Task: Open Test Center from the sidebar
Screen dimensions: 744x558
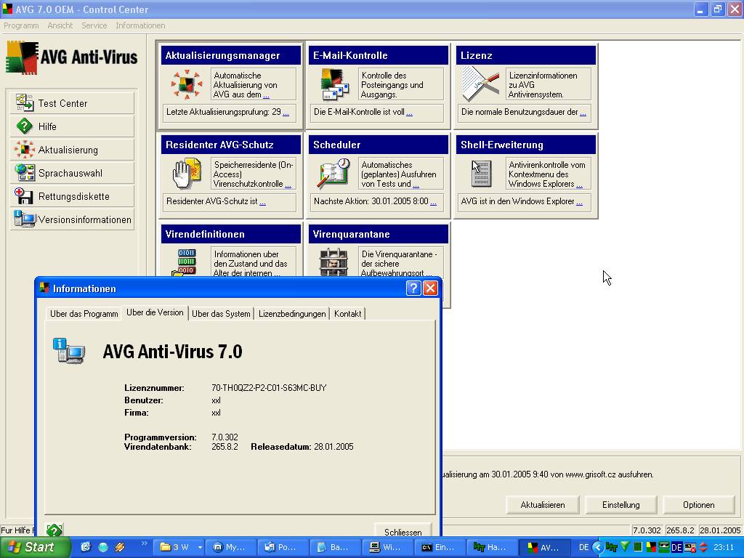Action: pos(72,103)
